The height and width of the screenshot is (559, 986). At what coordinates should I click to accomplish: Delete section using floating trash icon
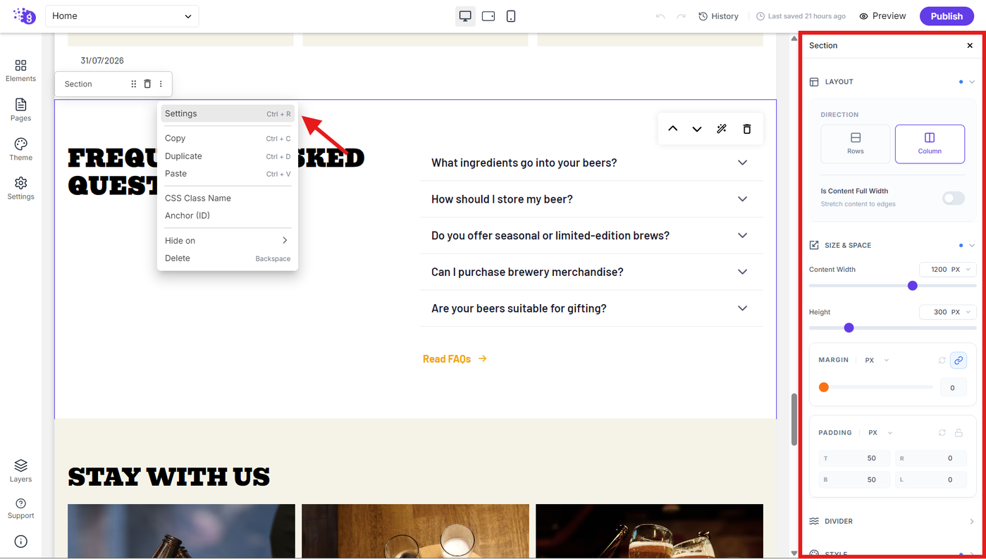[x=747, y=129]
